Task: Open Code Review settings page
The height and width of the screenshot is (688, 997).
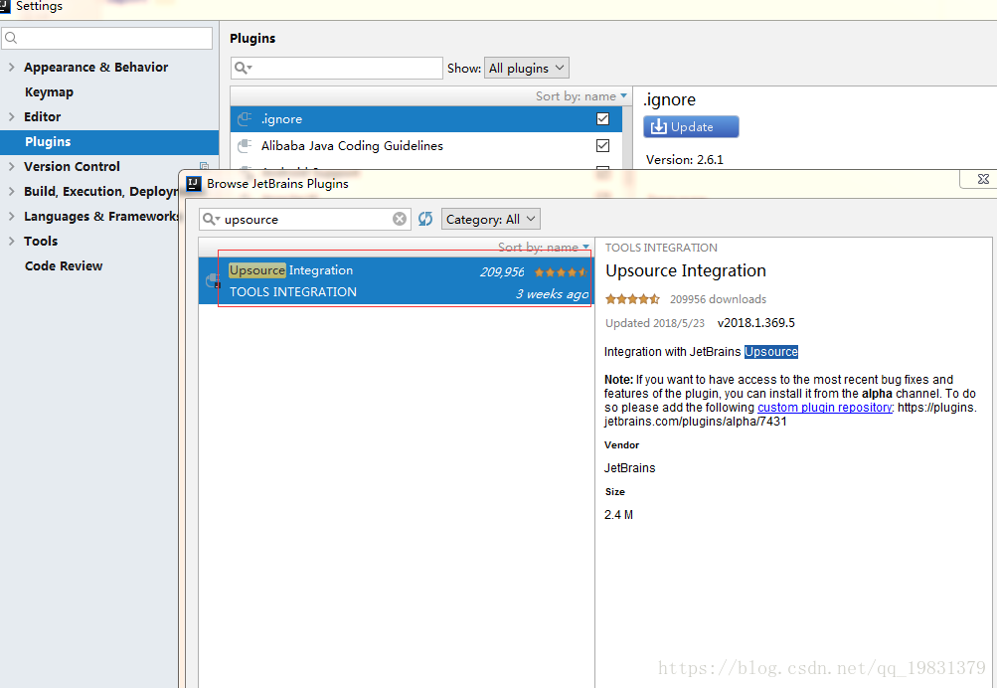Action: click(64, 265)
